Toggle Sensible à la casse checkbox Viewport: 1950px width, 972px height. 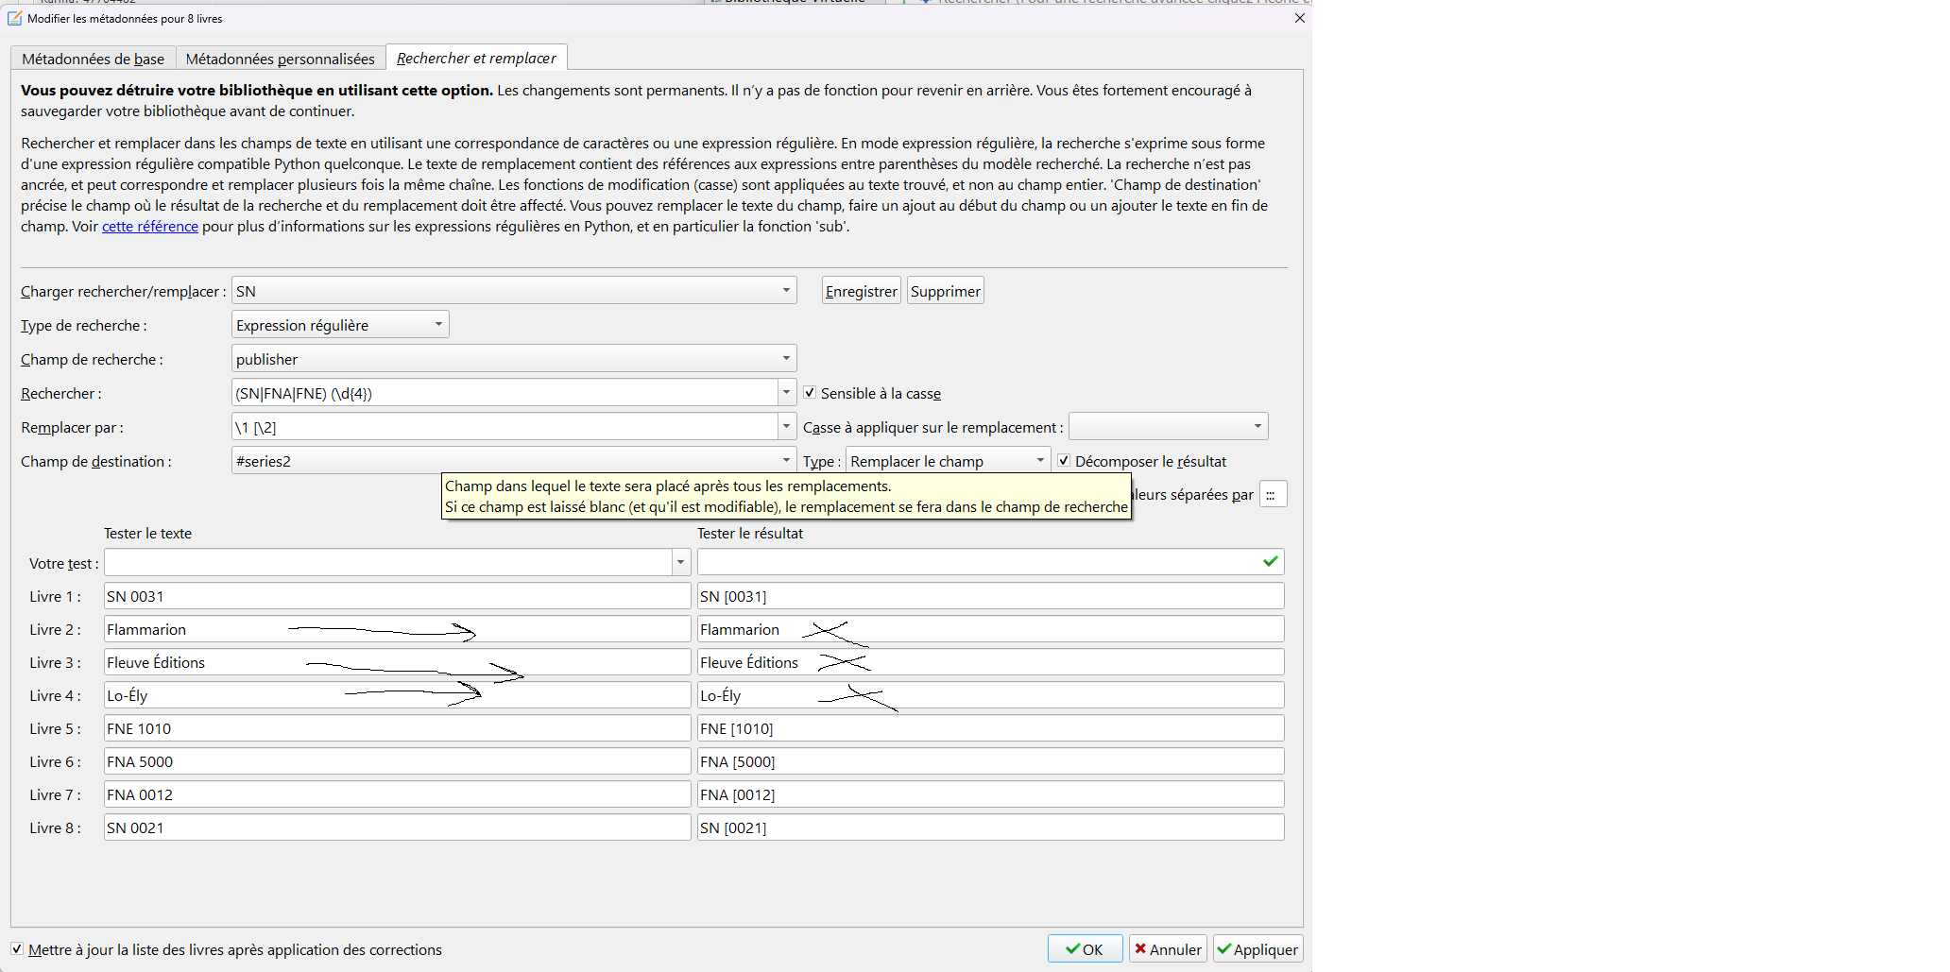pos(810,393)
